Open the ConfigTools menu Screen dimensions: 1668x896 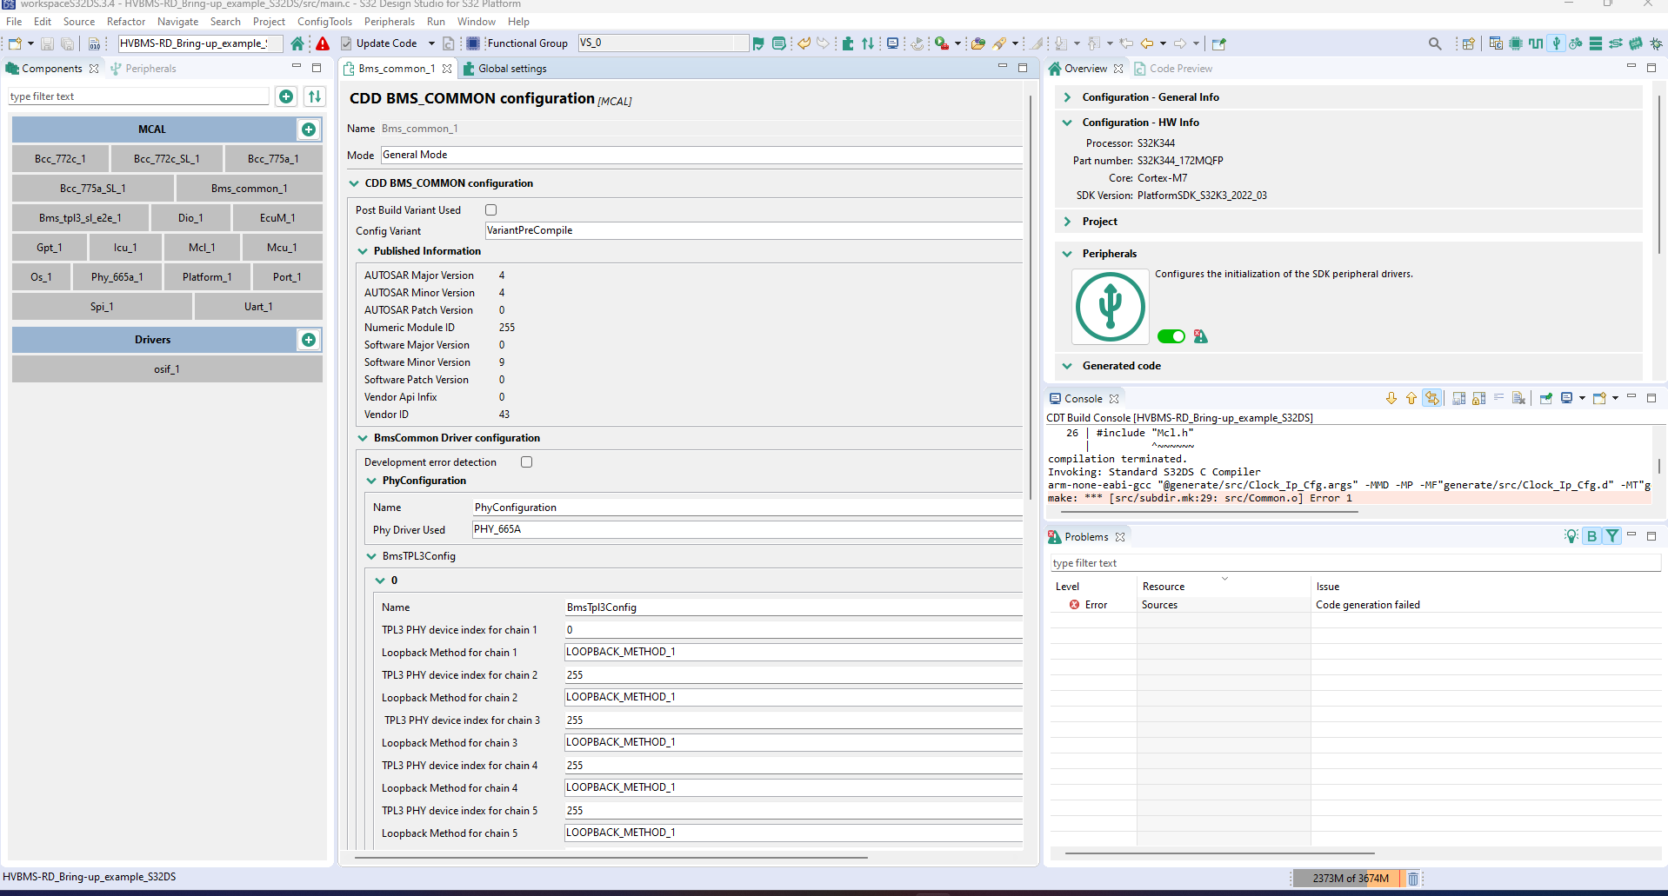click(x=324, y=22)
